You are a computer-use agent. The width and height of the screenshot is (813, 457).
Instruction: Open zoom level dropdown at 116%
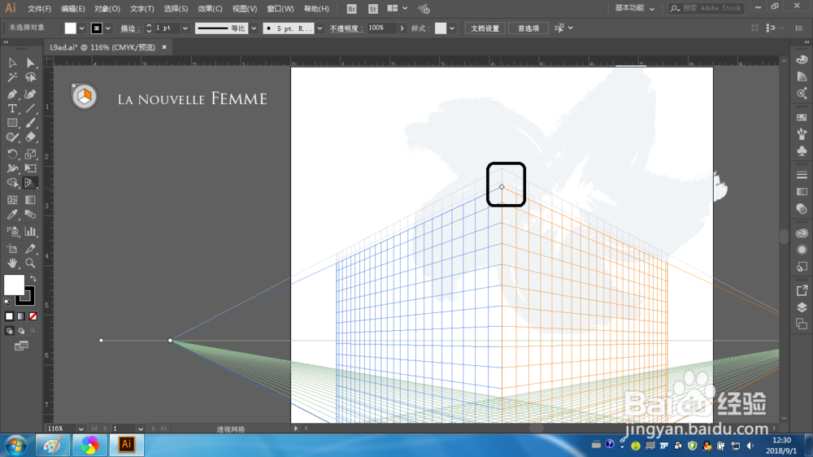(80, 429)
